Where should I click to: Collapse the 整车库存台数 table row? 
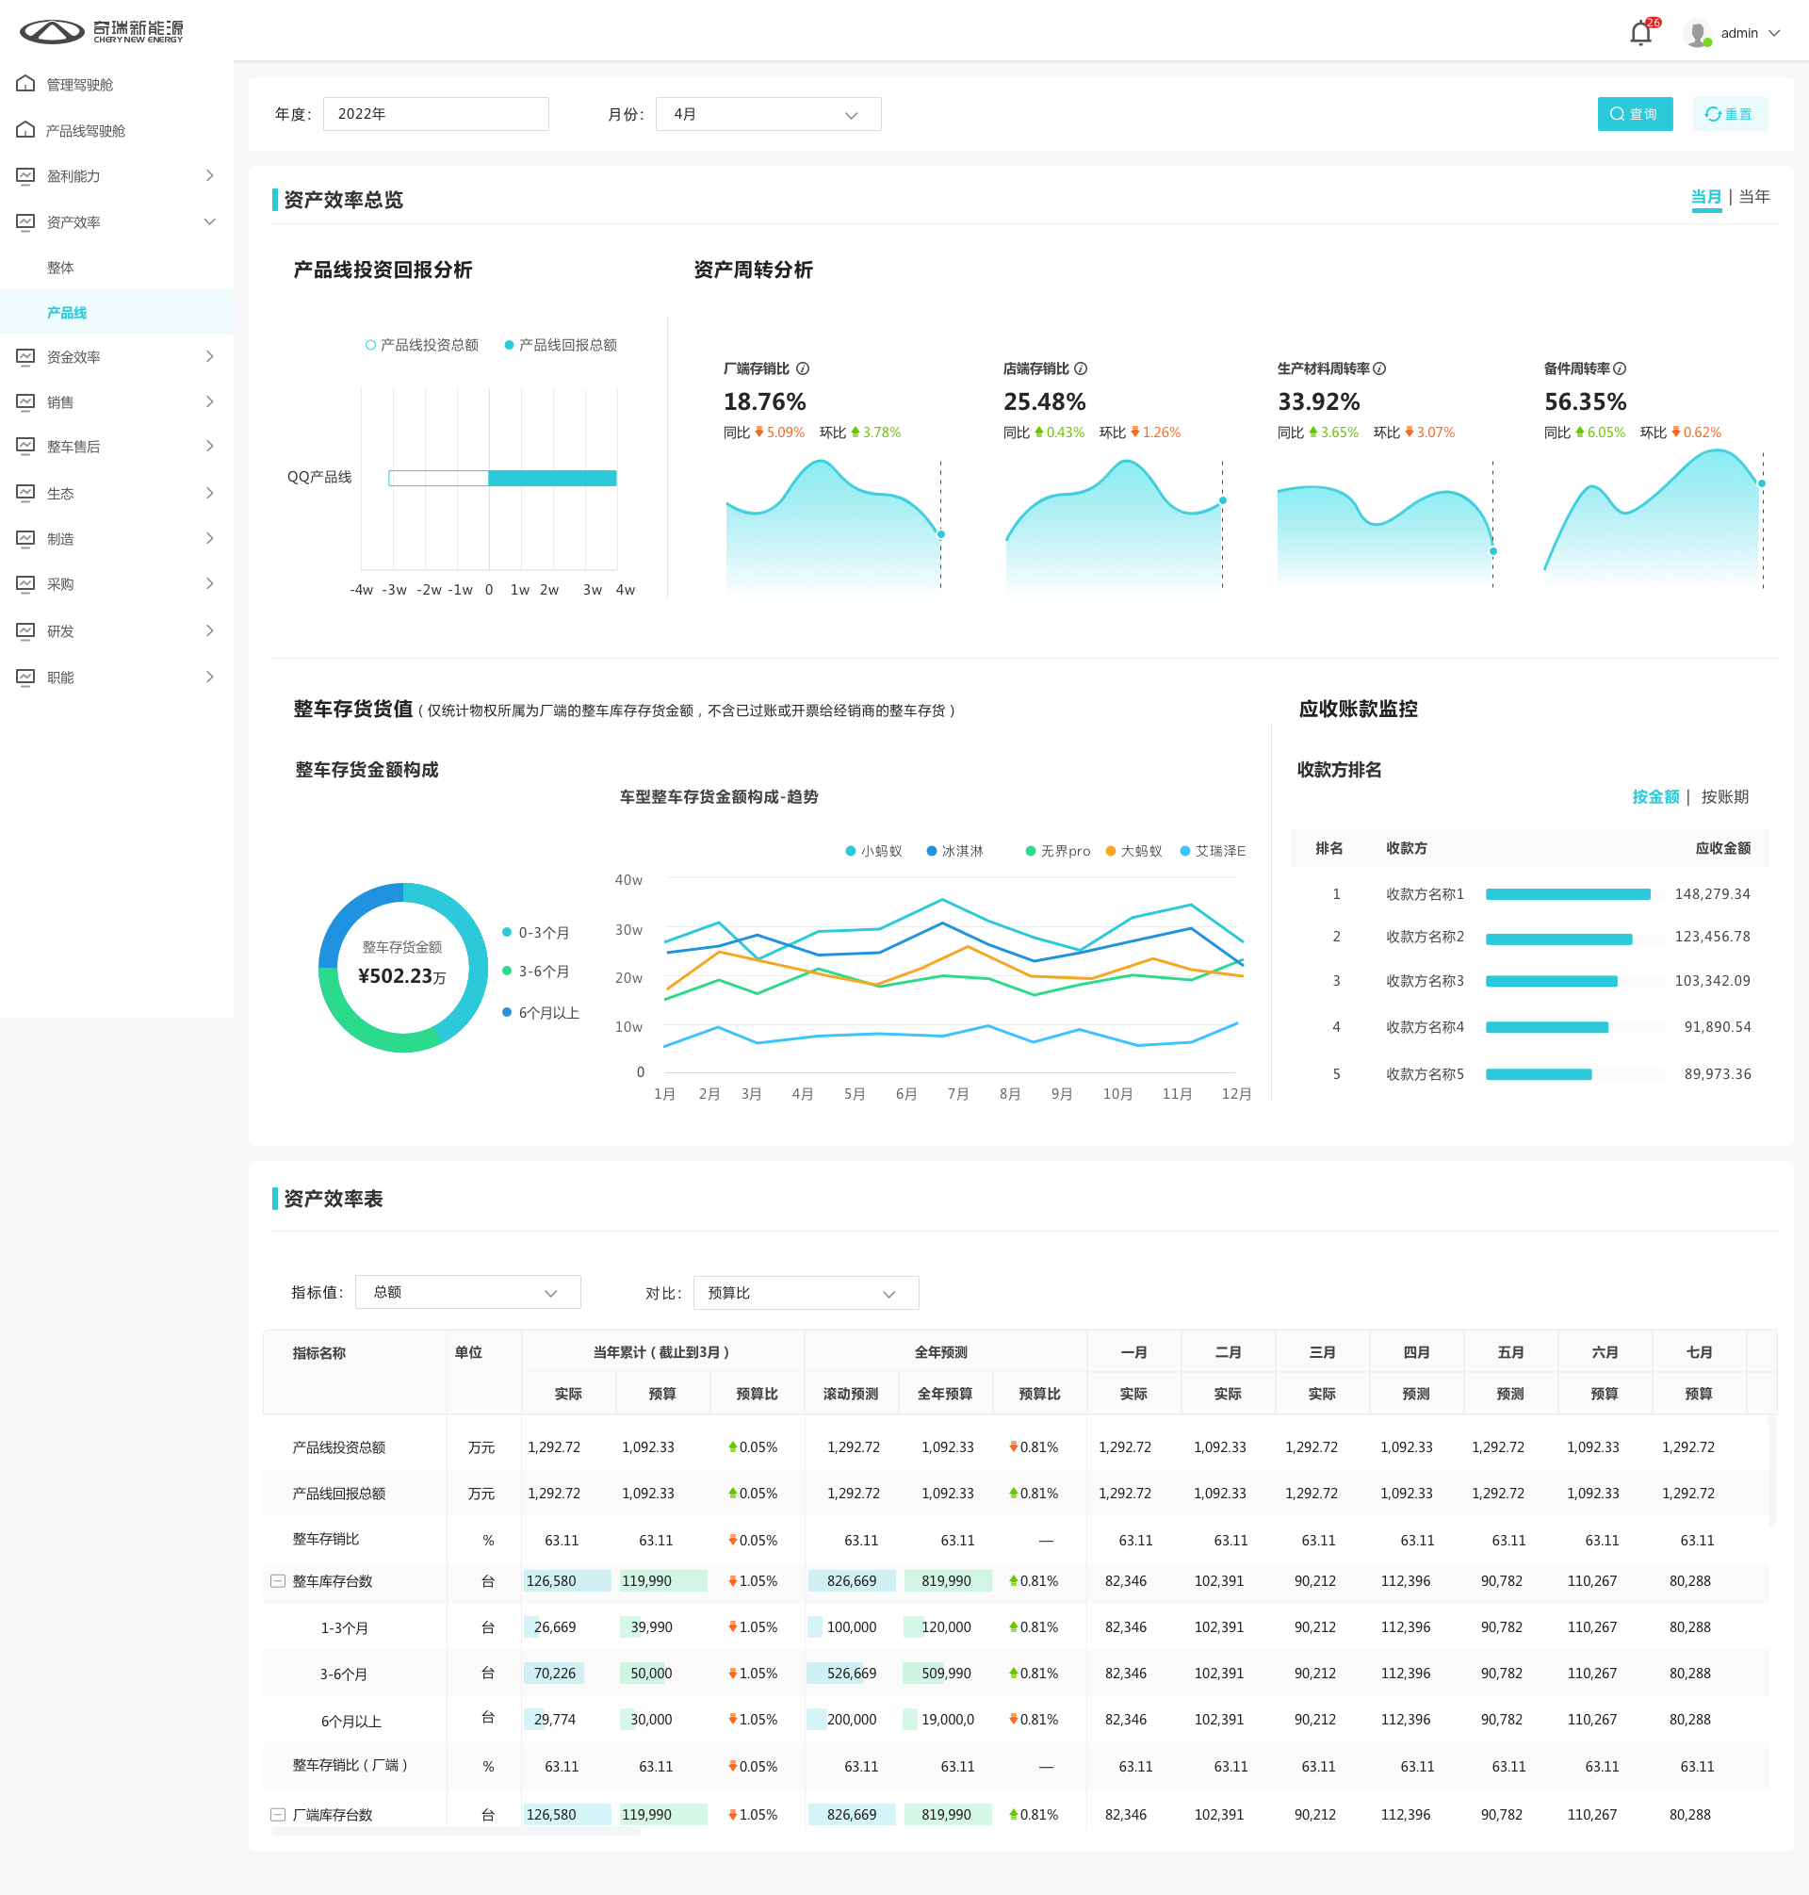(x=278, y=1581)
